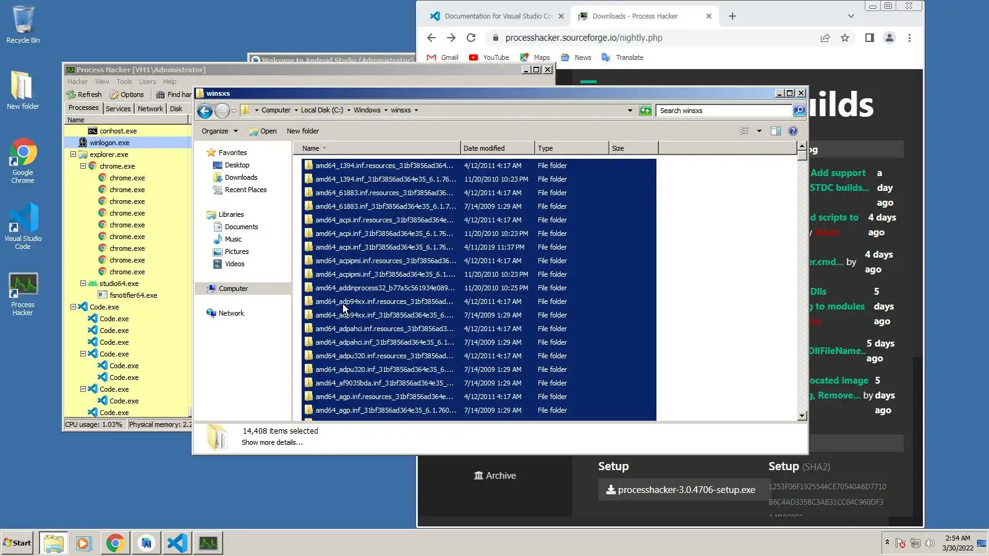Click the Explorer Forward navigation arrow
The width and height of the screenshot is (989, 556).
pyautogui.click(x=222, y=111)
